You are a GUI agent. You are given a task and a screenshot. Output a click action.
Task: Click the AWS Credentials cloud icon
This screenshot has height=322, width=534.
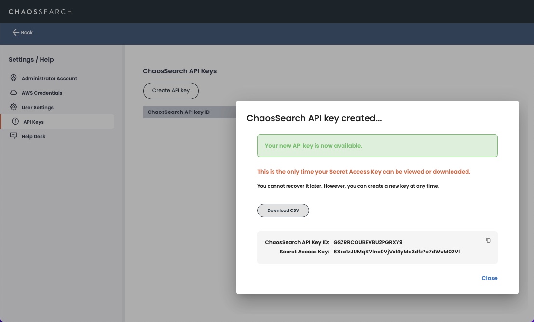click(14, 92)
